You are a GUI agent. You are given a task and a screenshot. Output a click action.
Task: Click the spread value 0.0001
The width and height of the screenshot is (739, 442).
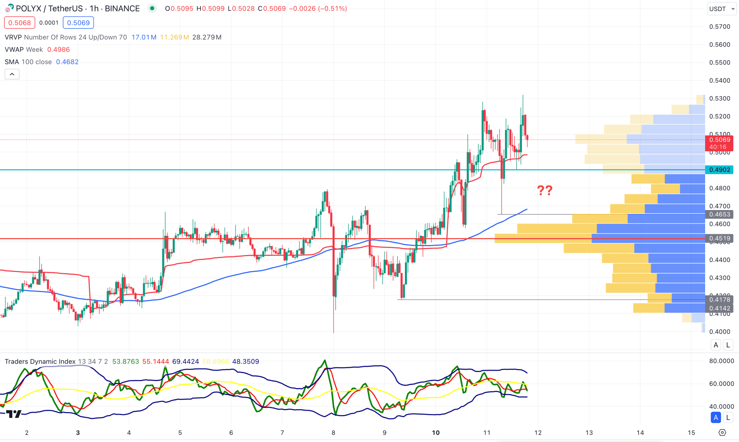point(49,23)
